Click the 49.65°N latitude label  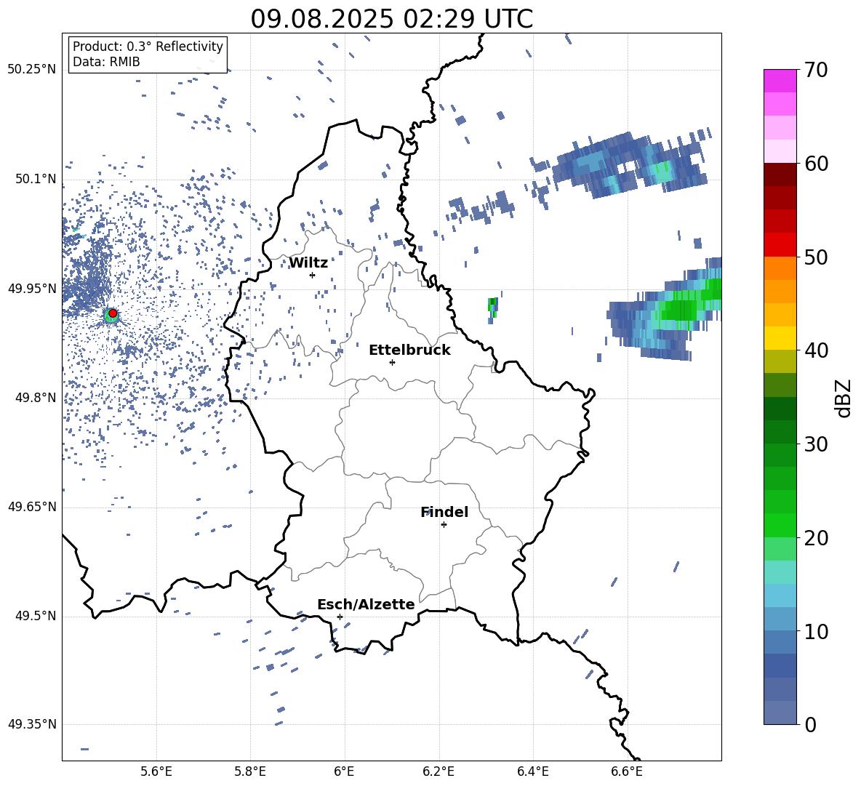32,507
